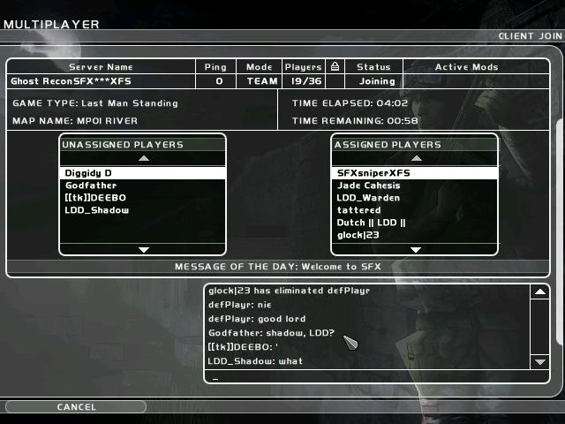Click the ping value 0 cell
This screenshot has width=565, height=424.
pyautogui.click(x=215, y=81)
